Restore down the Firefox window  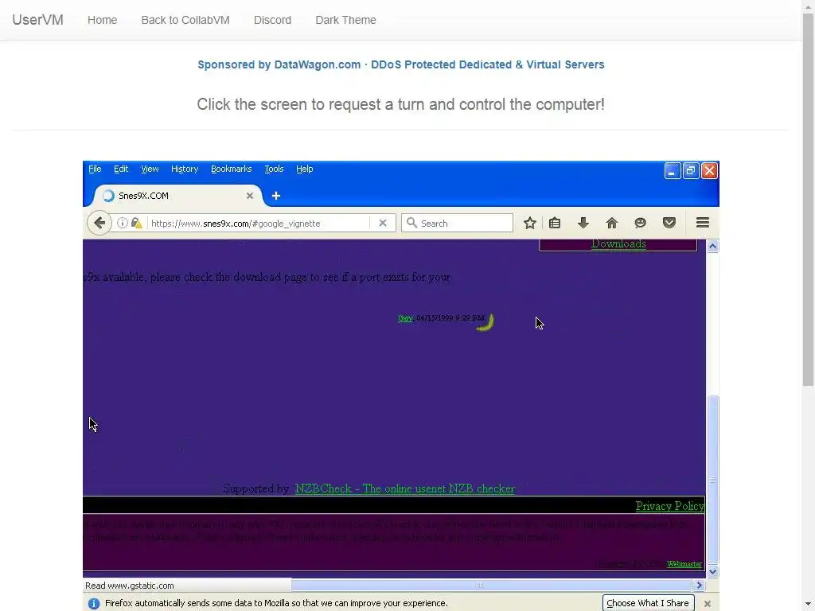click(x=691, y=170)
